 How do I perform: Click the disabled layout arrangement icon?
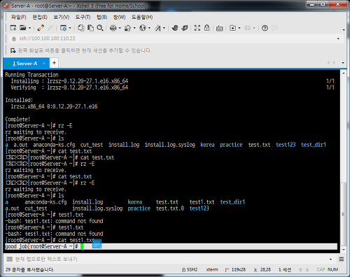point(248,28)
